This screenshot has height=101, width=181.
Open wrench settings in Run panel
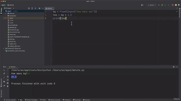[4, 74]
